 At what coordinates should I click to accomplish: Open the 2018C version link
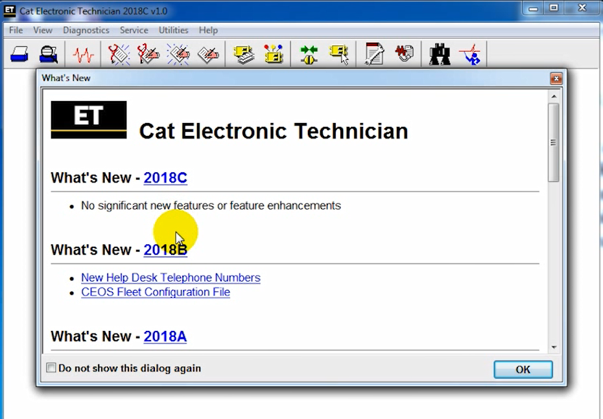pos(165,178)
